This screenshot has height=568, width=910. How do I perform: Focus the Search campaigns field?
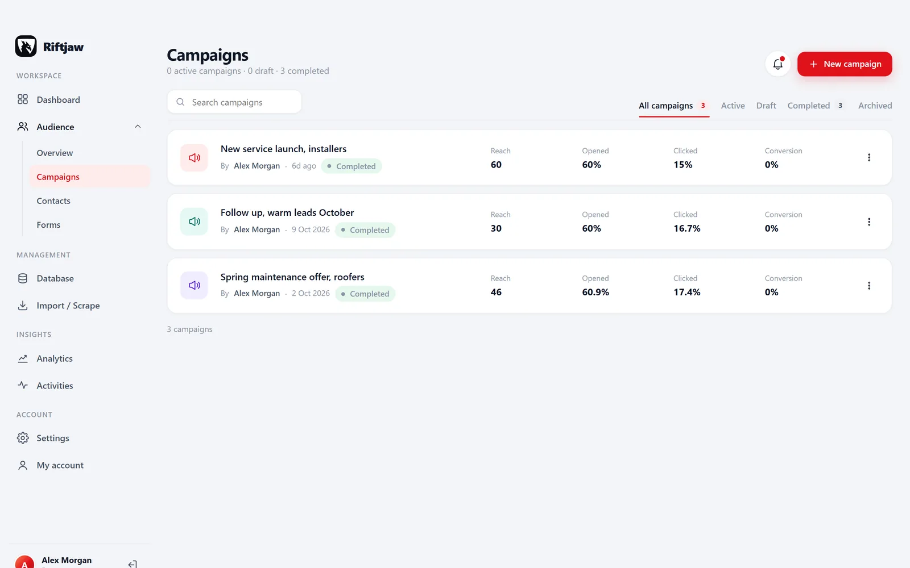(x=234, y=102)
